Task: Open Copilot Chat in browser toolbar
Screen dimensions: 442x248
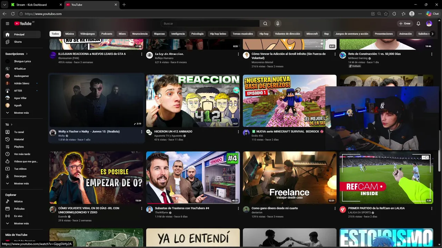Action: pyautogui.click(x=432, y=14)
